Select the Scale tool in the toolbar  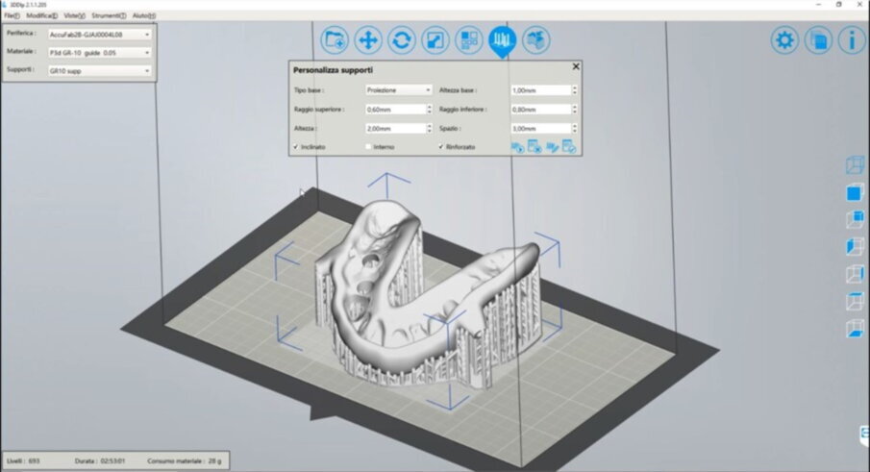(435, 40)
